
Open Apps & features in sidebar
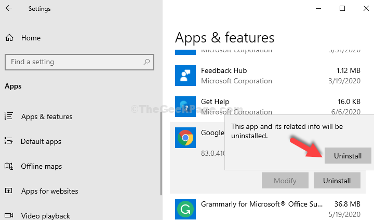click(x=47, y=116)
